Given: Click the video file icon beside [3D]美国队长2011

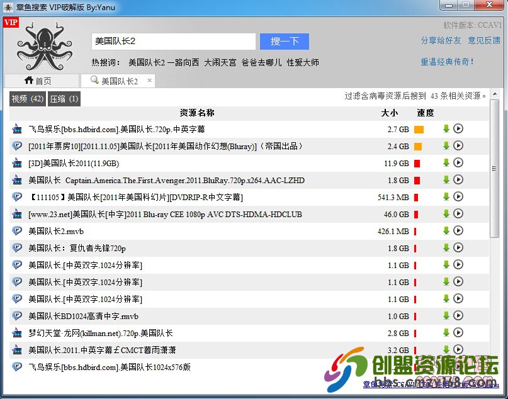Looking at the screenshot, I should (17, 163).
